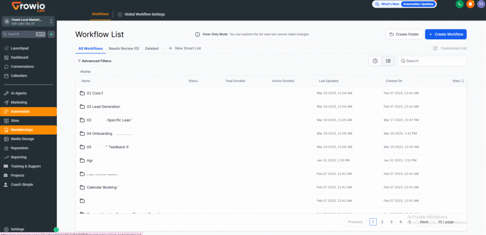Screen dimensions: 486x235
Task: Go to page 2
Action: [x=382, y=222]
